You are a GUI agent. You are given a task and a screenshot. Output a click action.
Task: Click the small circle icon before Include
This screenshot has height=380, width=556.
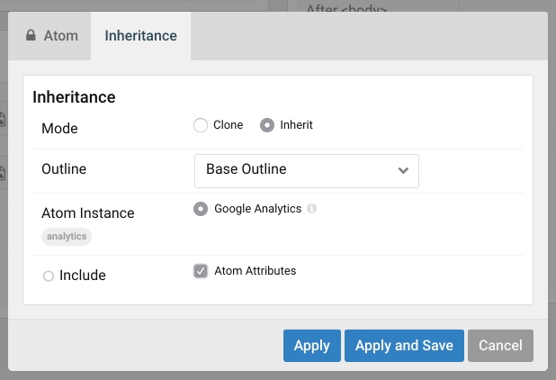coord(48,276)
